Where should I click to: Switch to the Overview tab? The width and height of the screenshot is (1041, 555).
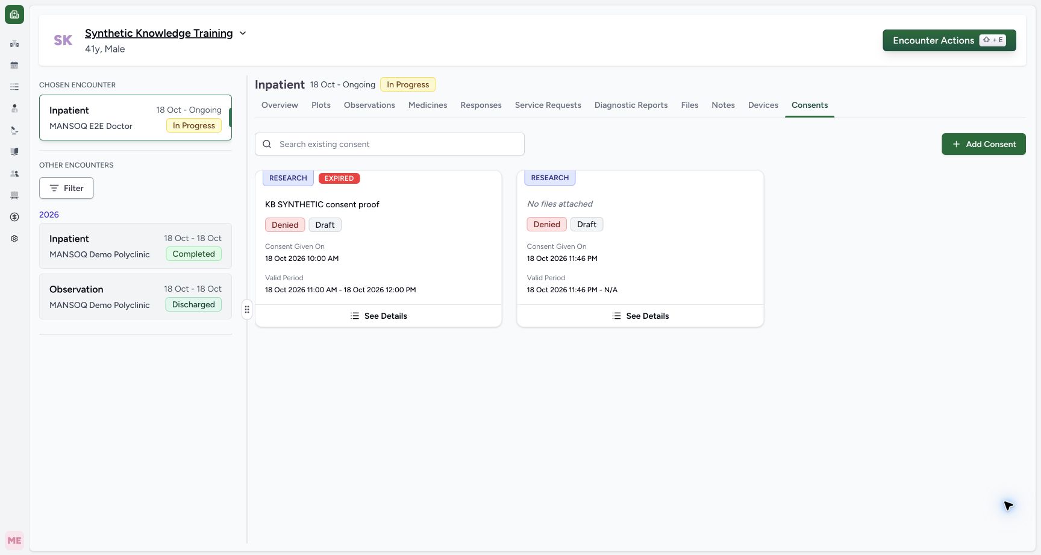coord(280,105)
